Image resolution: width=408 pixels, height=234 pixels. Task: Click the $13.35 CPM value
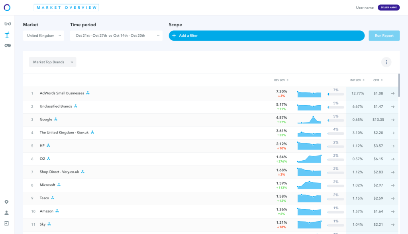click(378, 120)
